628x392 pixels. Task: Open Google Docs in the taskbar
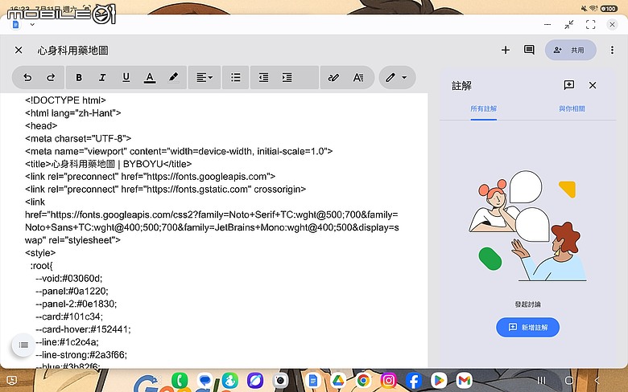click(313, 381)
